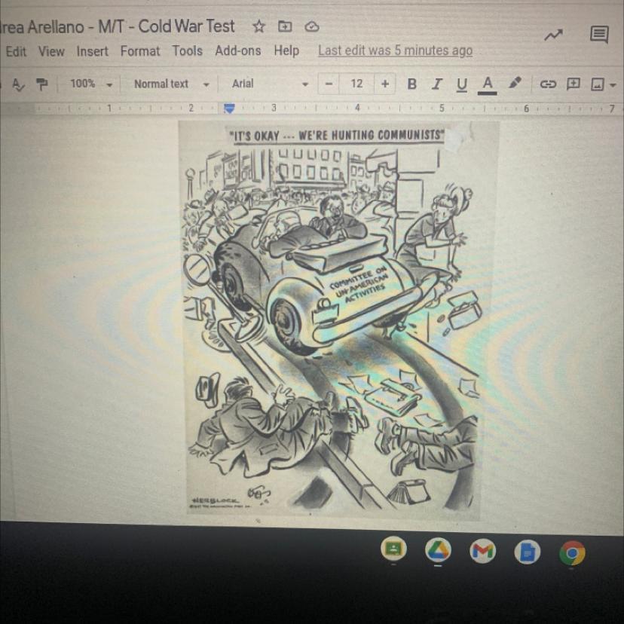This screenshot has width=624, height=624.
Task: Open the Insert menu
Action: (93, 51)
